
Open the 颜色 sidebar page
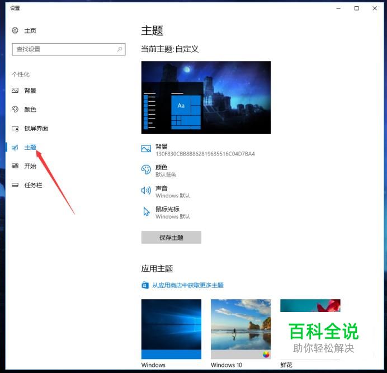tap(30, 110)
